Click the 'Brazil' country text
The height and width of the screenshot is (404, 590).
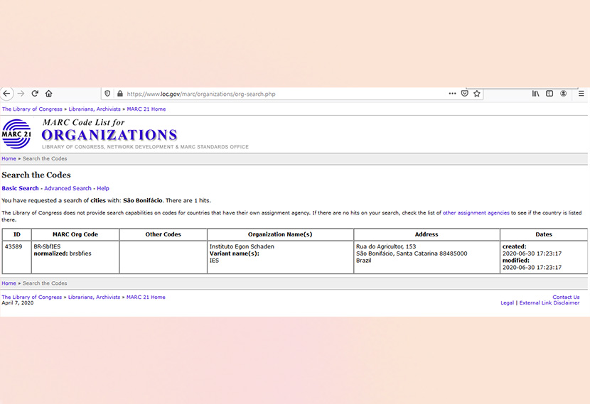coord(363,261)
